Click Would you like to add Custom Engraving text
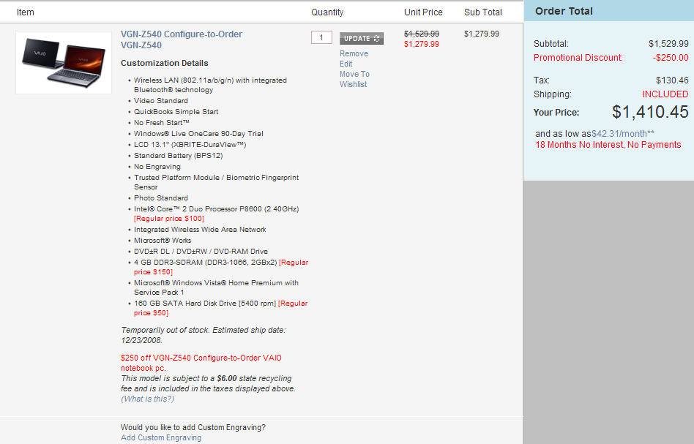 193,427
